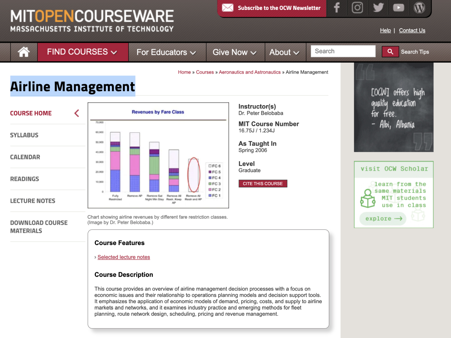This screenshot has height=338, width=451.
Task: Open the OCW Twitter bird icon
Action: (x=378, y=8)
